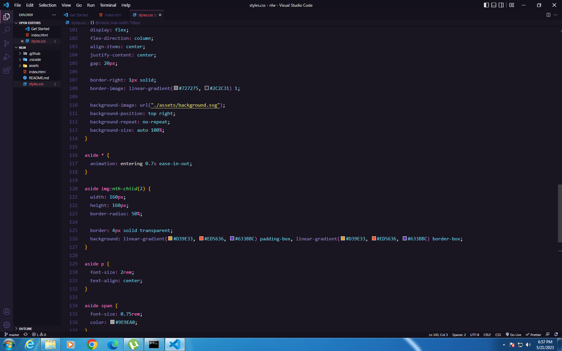
Task: Show hidden system tray icons arrow
Action: coord(504,345)
